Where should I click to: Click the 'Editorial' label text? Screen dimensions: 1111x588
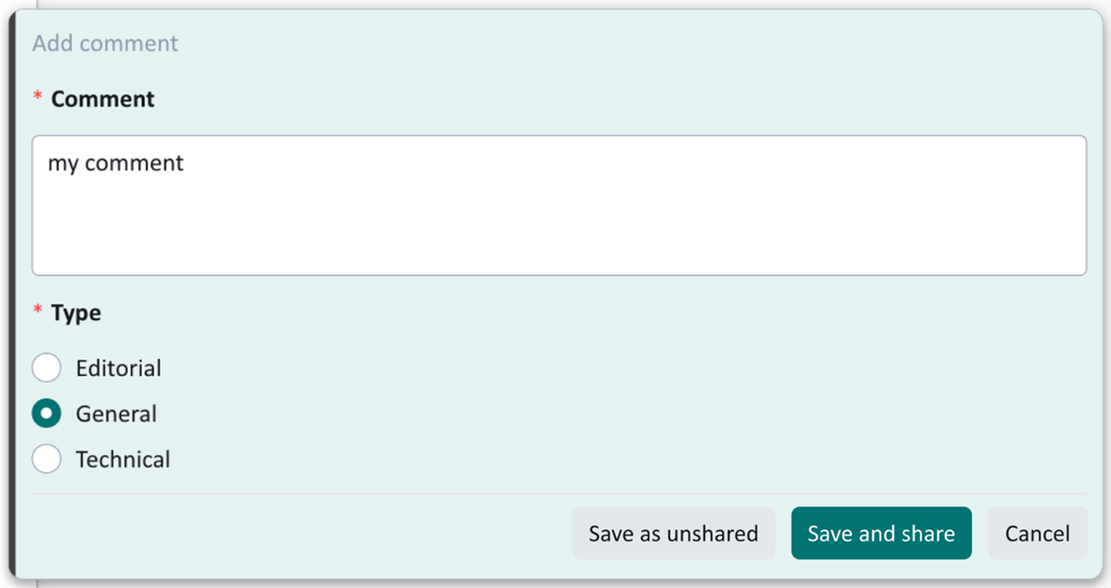tap(119, 369)
